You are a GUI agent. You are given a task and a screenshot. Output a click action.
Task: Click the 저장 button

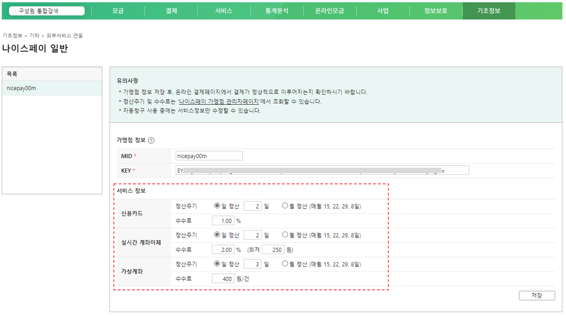pos(537,295)
